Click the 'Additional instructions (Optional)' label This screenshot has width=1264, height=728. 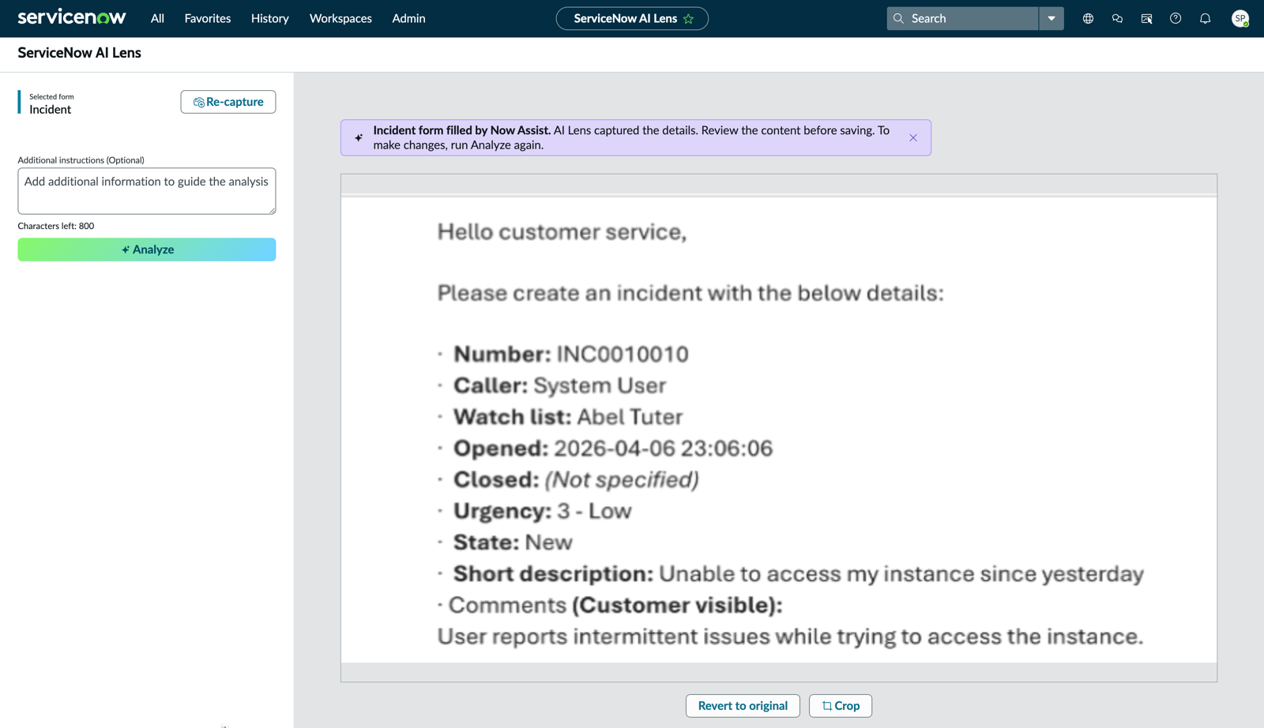coord(81,159)
